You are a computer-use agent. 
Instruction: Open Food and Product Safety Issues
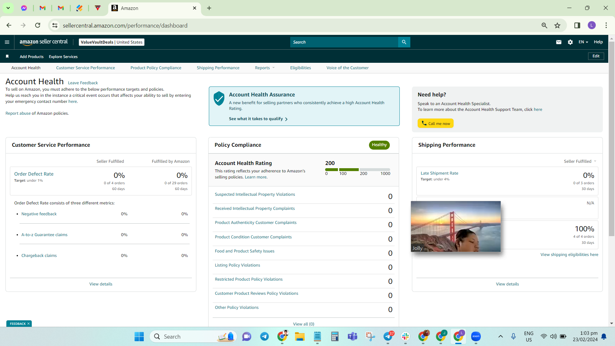245,251
